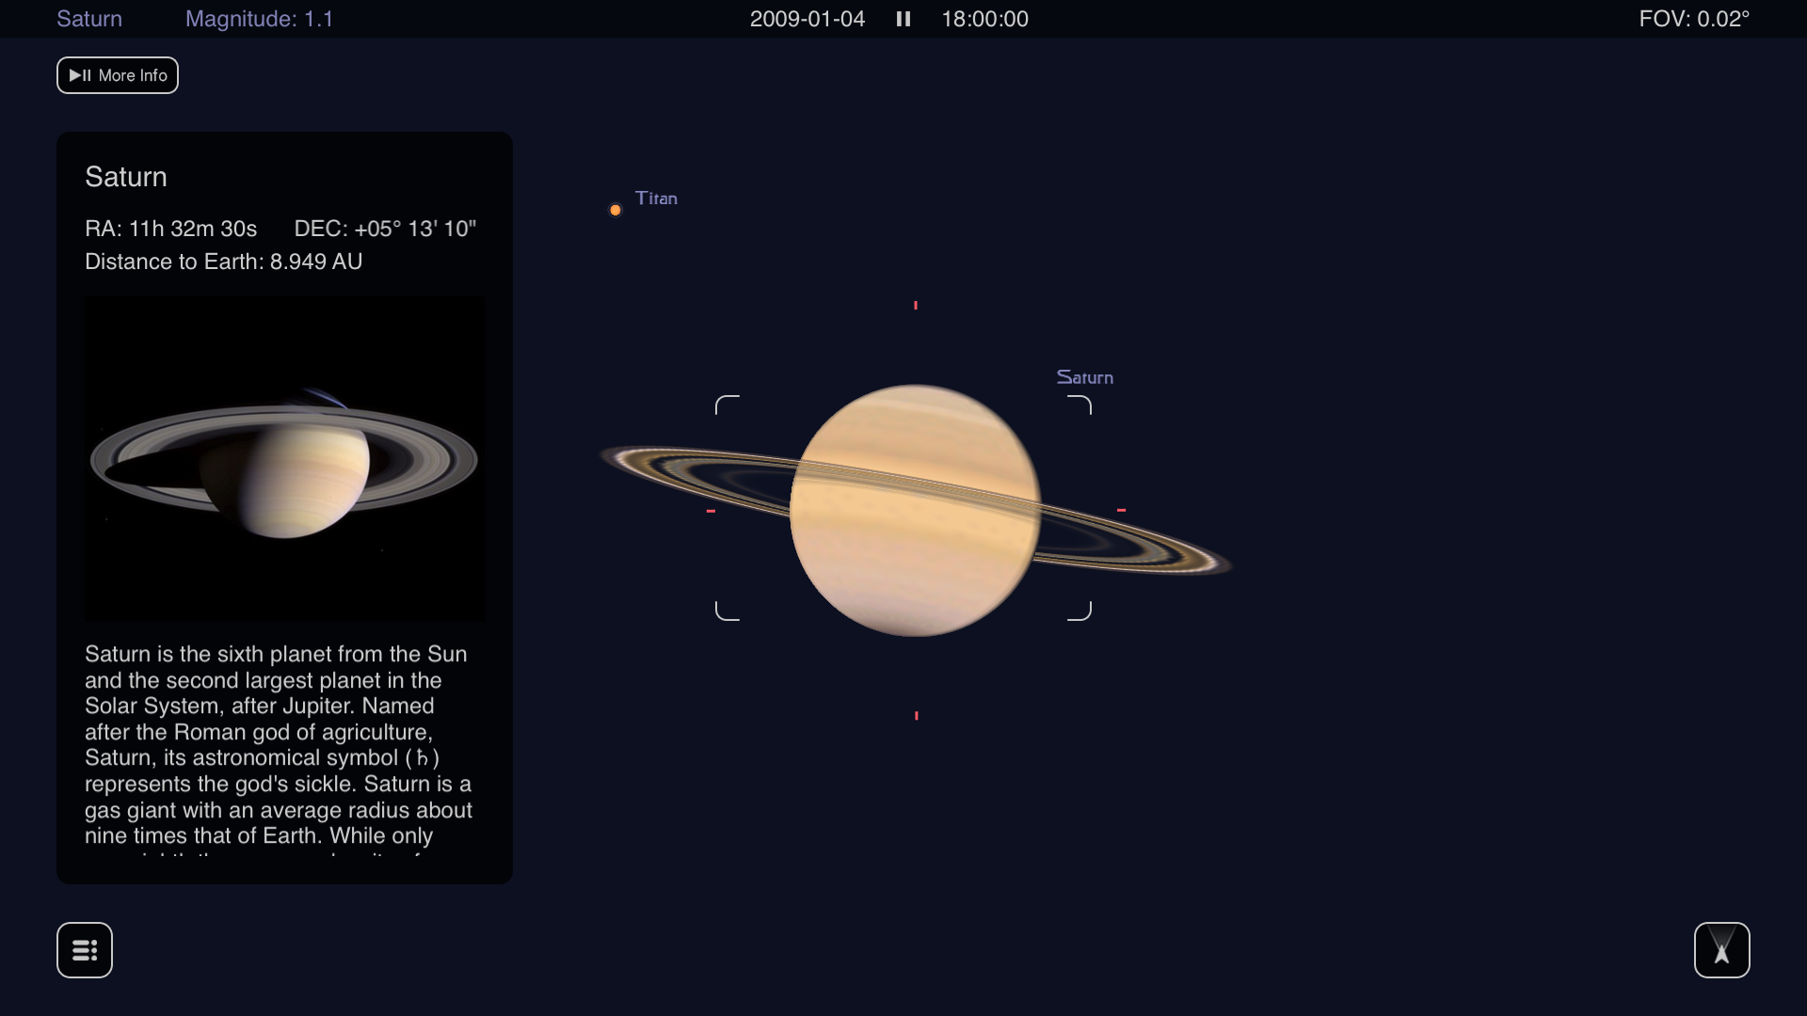The height and width of the screenshot is (1016, 1807).
Task: Click the Titan label
Action: click(x=656, y=198)
